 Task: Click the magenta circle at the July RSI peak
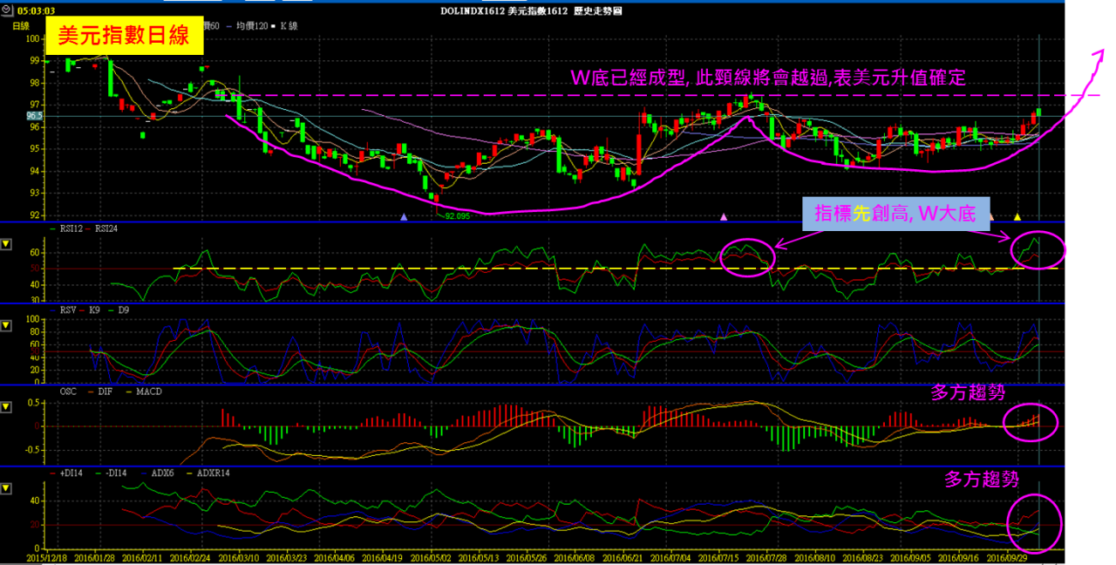pos(747,257)
